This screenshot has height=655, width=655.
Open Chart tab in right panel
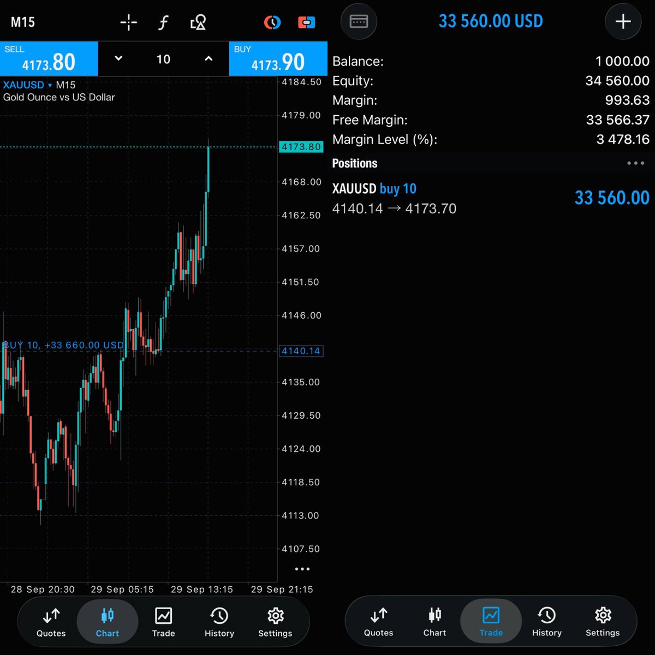435,622
